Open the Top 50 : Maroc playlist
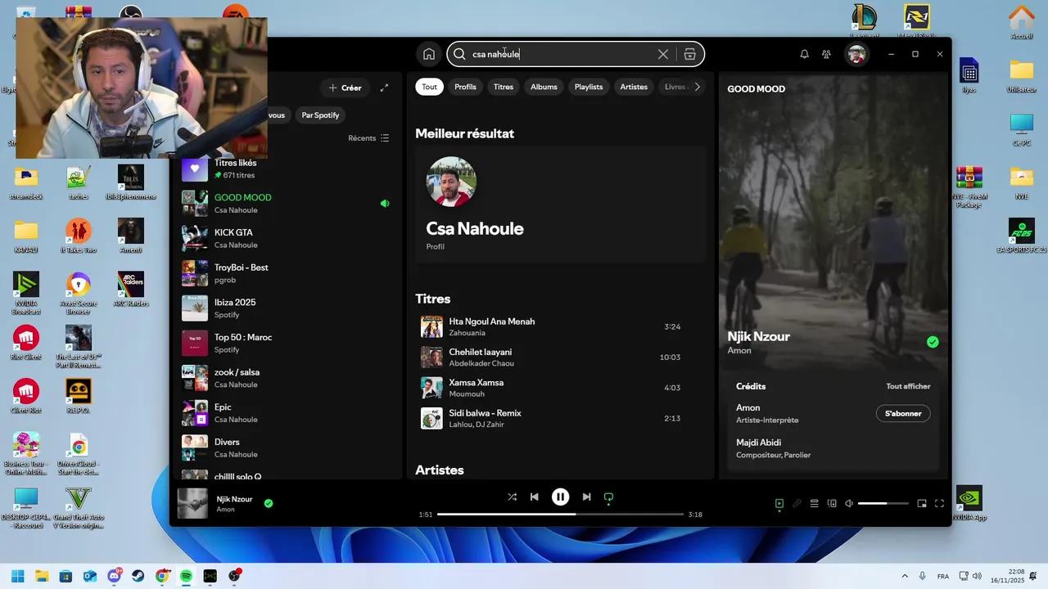This screenshot has width=1048, height=589. 287,343
